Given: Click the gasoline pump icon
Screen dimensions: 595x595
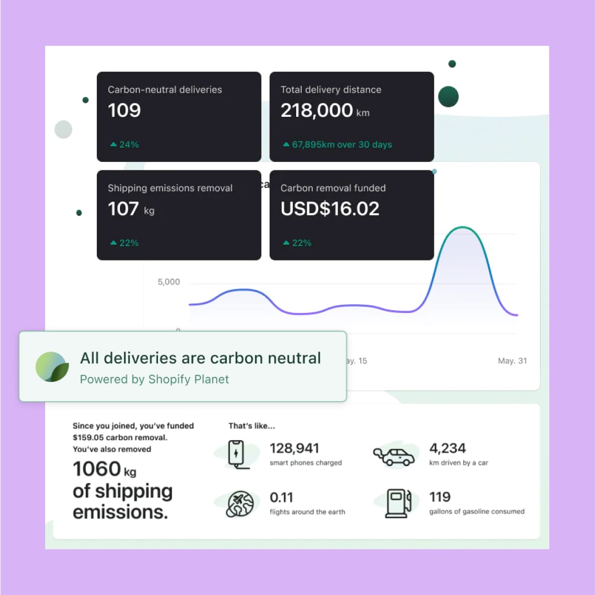Looking at the screenshot, I should coord(395,504).
